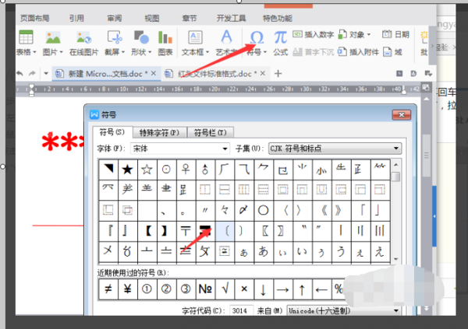The image size is (468, 329).
Task: Open the 章节 ribbon tab
Action: [x=190, y=19]
